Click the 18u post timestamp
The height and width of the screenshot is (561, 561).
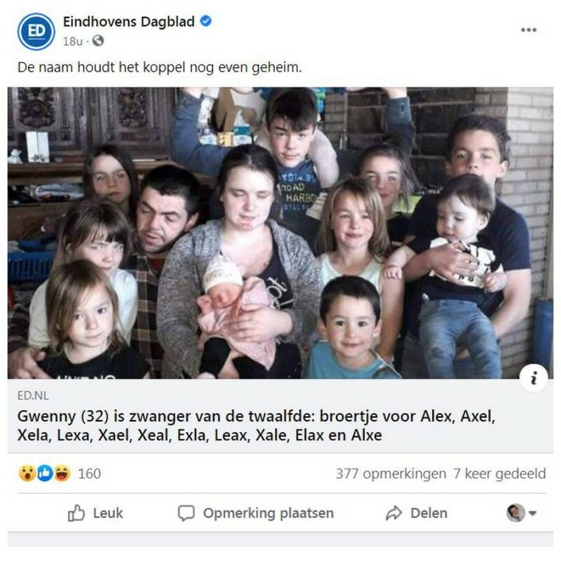point(73,41)
